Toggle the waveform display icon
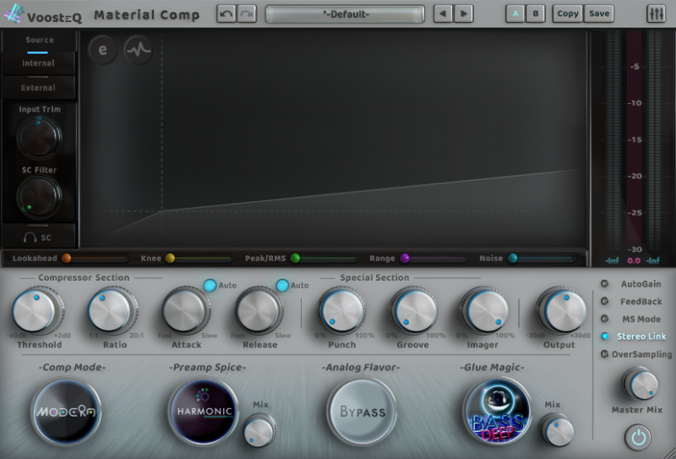676x459 pixels. pyautogui.click(x=139, y=50)
